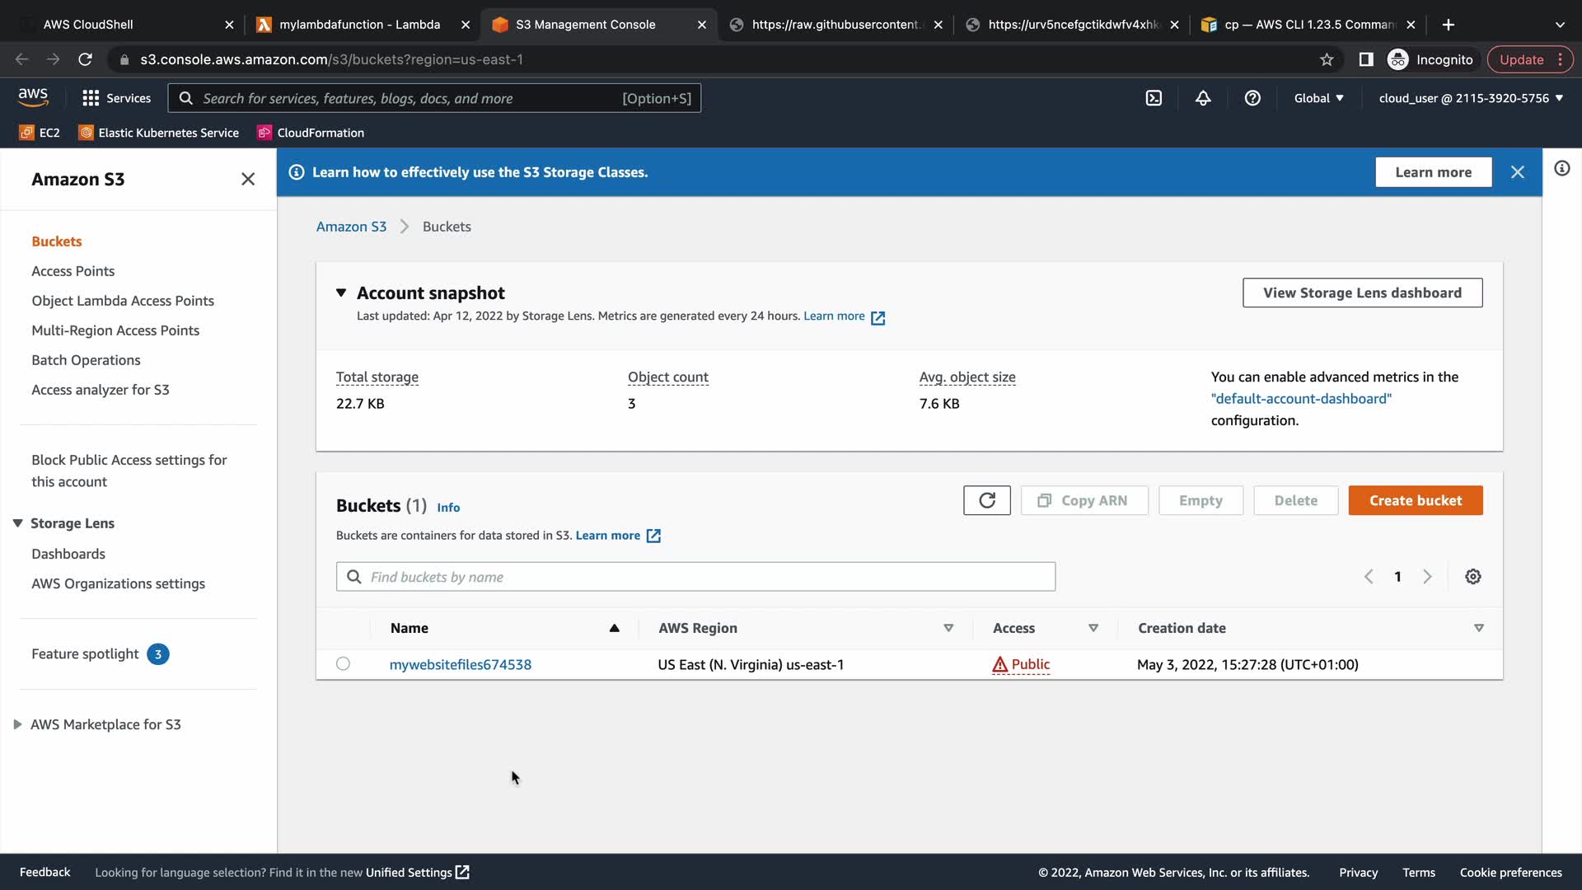Switch to mylambdafunction Lambda browser tab

coord(359,25)
